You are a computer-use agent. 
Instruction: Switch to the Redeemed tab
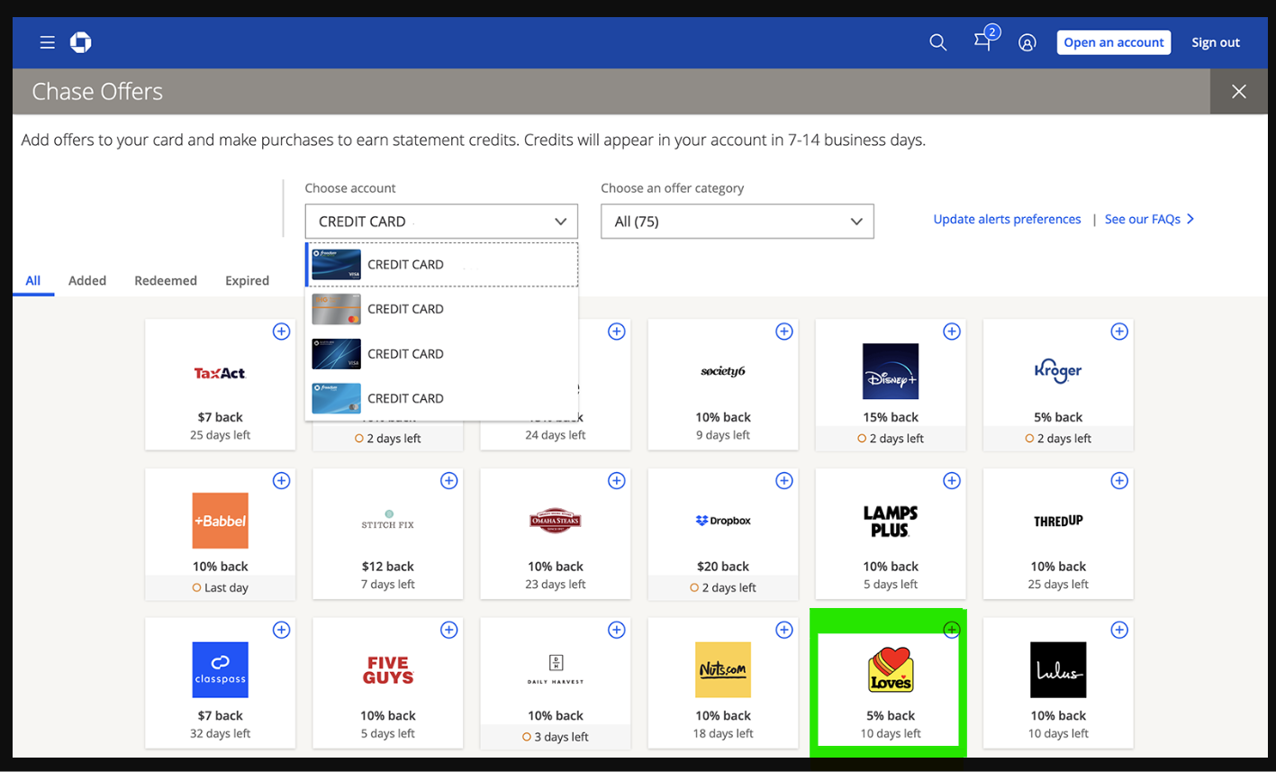click(x=166, y=281)
